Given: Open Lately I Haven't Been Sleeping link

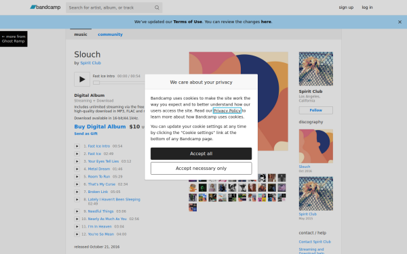Looking at the screenshot, I should pos(114,199).
